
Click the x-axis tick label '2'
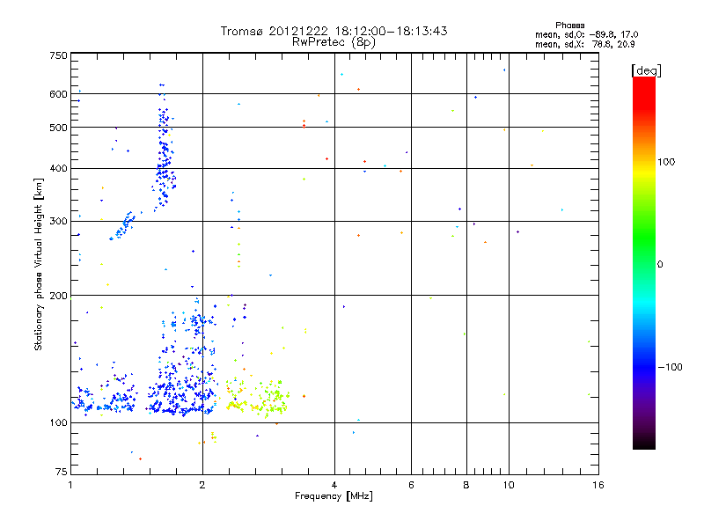click(x=202, y=485)
